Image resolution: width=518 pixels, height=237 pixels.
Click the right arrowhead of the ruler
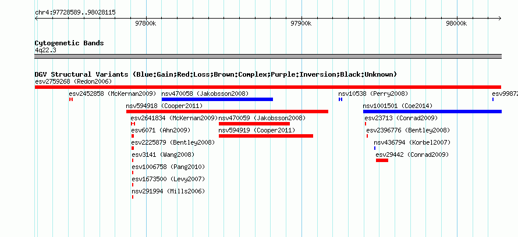tap(500, 19)
